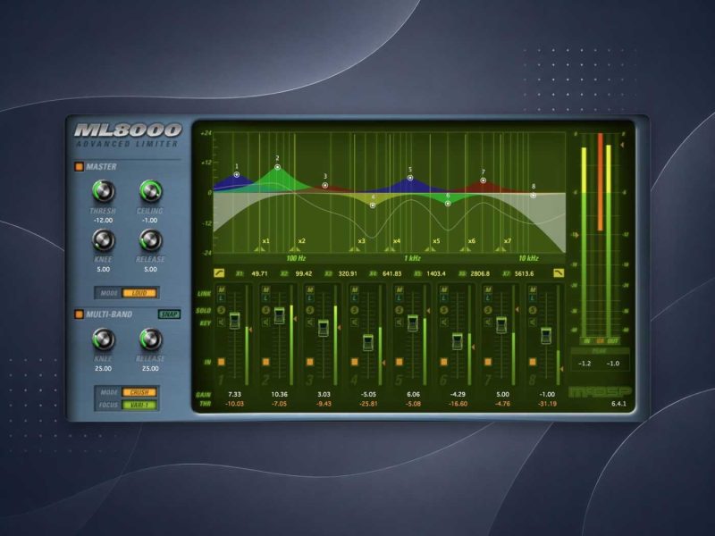Select EQ node 5 on the graph
Viewport: 715px width, 536px height.
click(410, 178)
